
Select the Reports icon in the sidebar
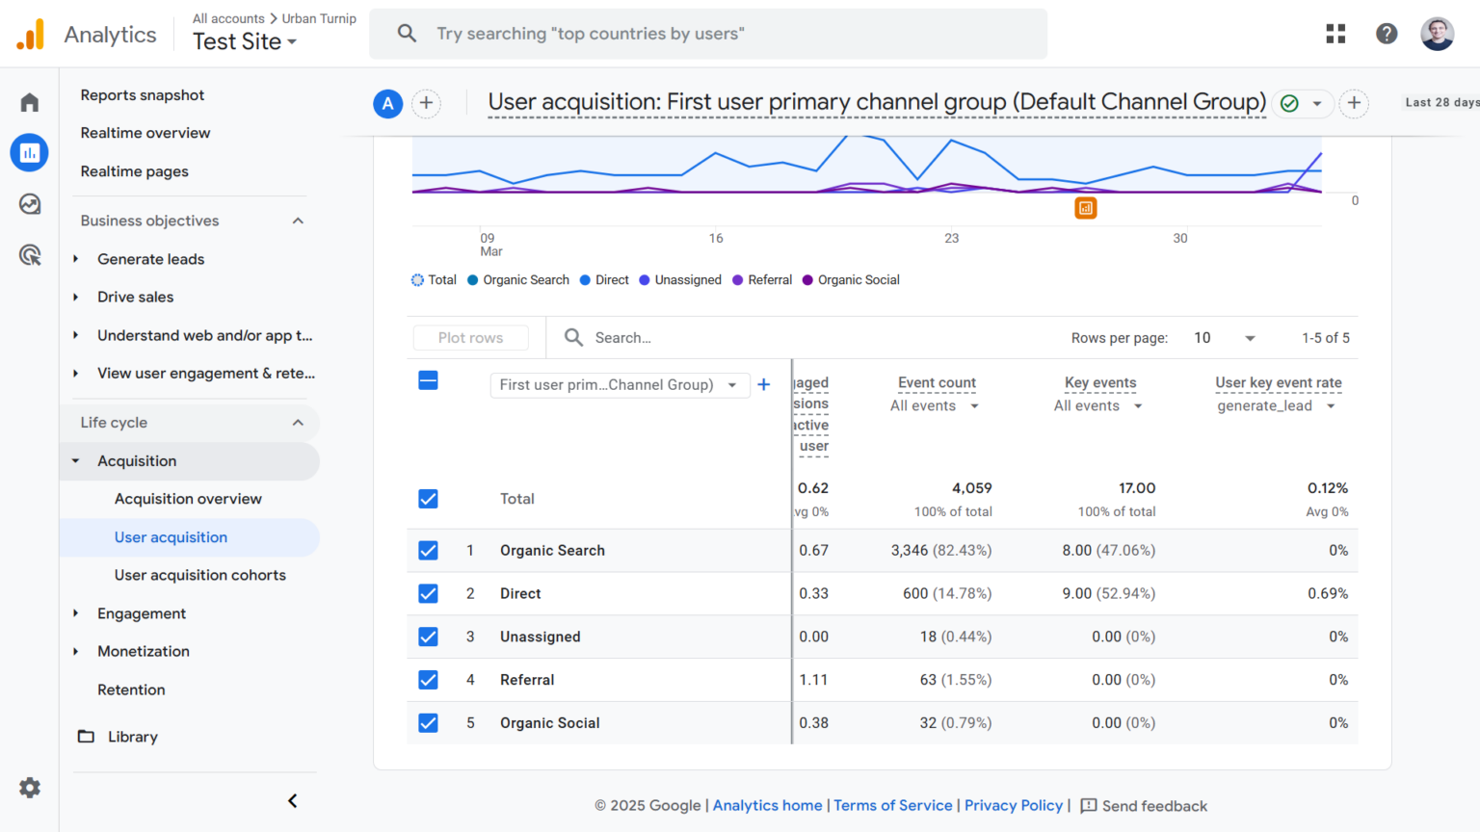[29, 152]
